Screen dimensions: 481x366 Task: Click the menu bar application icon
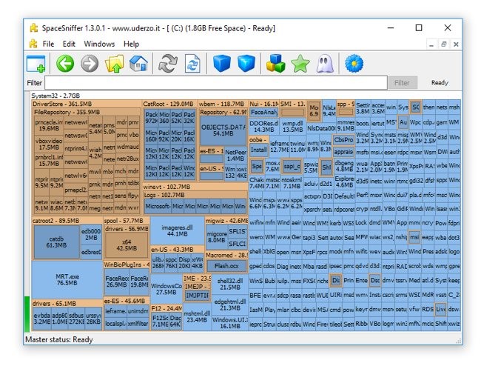[x=33, y=44]
